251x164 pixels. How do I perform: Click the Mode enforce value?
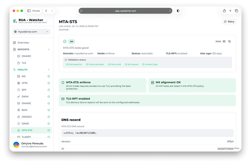click(110, 54)
